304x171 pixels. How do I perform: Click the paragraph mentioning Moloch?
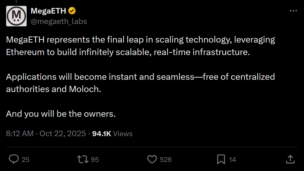[x=140, y=83]
